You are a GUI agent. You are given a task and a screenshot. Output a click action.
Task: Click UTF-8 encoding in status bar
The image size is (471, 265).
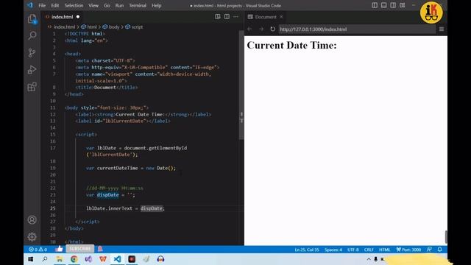click(353, 250)
